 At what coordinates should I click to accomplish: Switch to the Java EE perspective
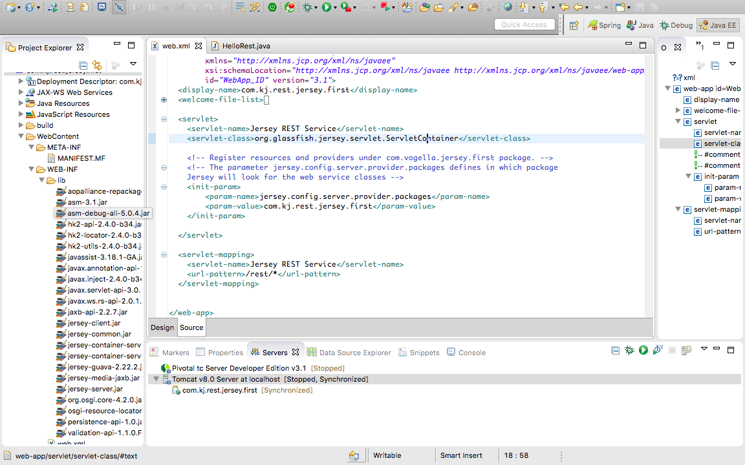(x=718, y=25)
